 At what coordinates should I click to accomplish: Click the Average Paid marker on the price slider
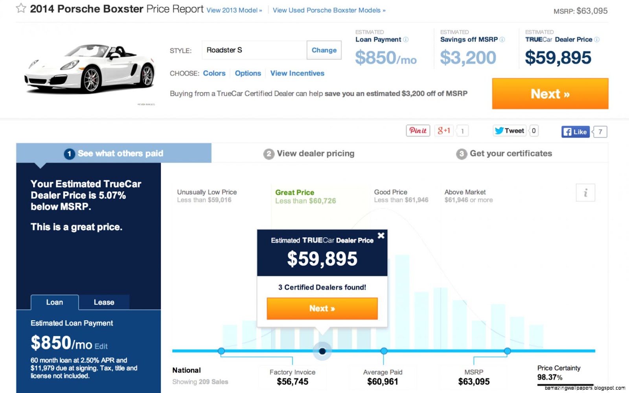pyautogui.click(x=383, y=351)
